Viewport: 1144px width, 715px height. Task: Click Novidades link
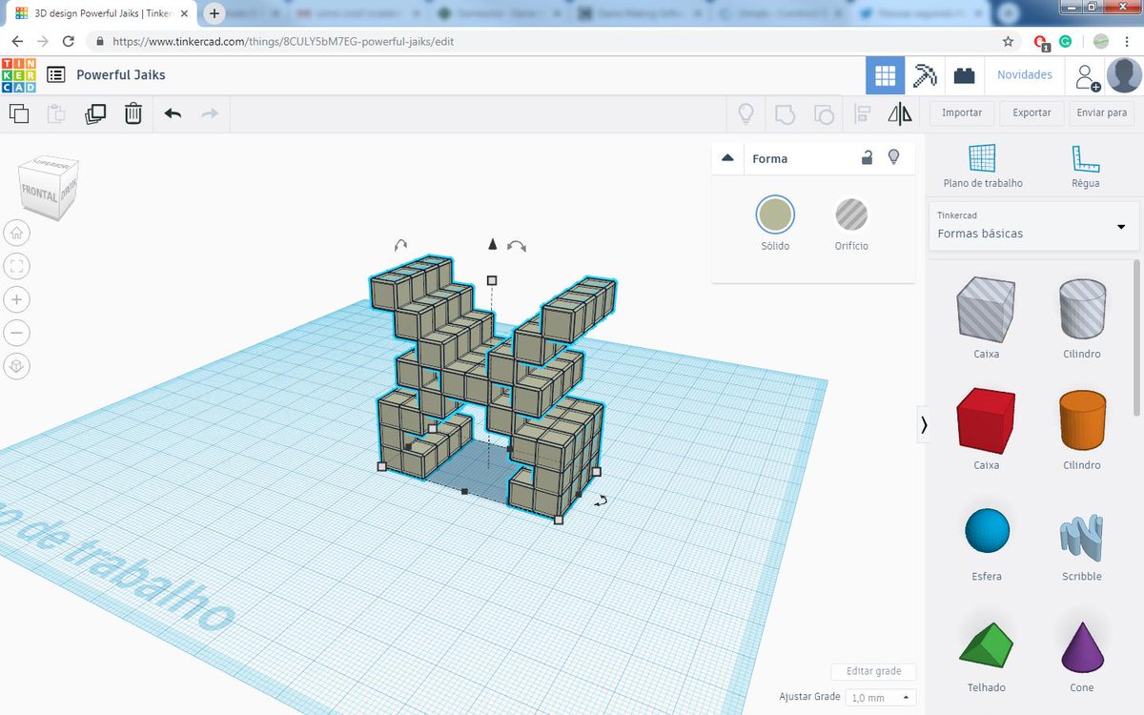click(1025, 75)
